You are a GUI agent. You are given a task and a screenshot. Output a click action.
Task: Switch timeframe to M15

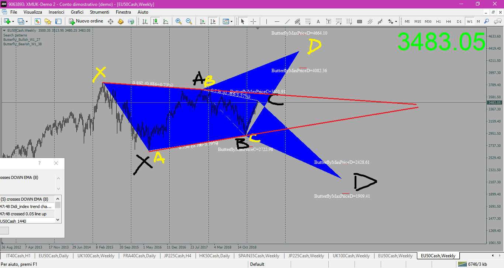coord(418,21)
